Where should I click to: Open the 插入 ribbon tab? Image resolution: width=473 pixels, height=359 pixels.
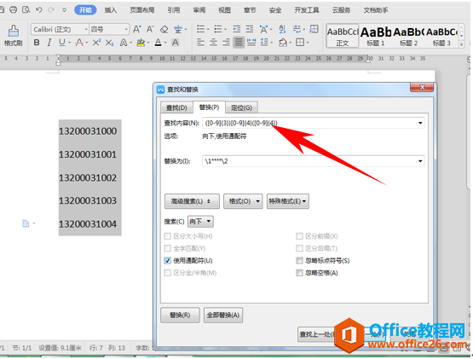[x=111, y=10]
